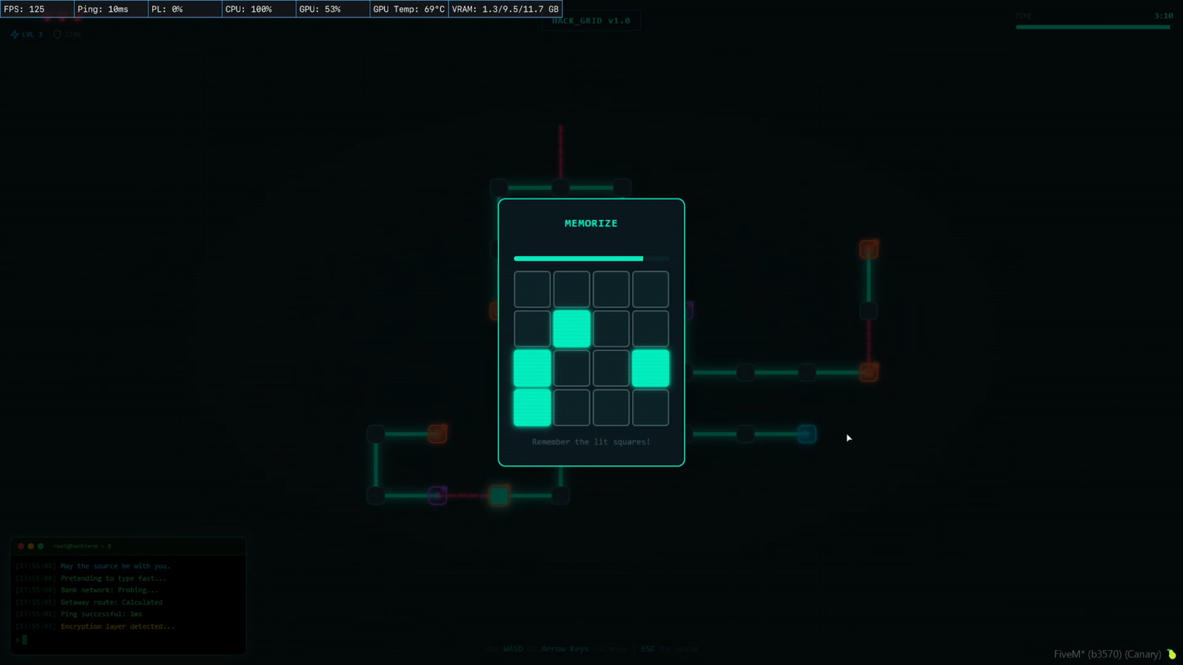Image resolution: width=1183 pixels, height=665 pixels.
Task: Click the blue node on the grid
Action: coord(807,434)
